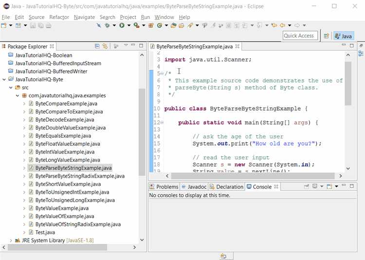The width and height of the screenshot is (365, 260).
Task: Open the Source menu
Action: 36,17
